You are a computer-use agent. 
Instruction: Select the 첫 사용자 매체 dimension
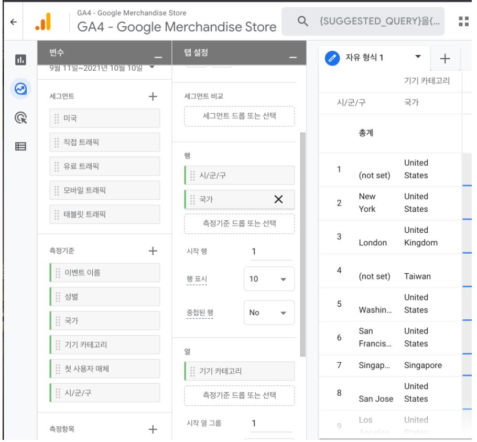click(105, 369)
